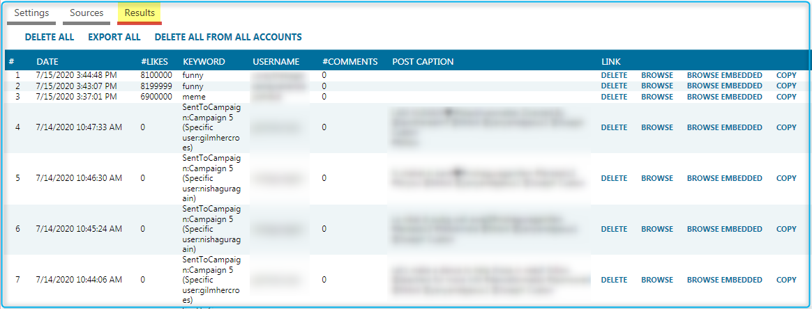This screenshot has width=812, height=309.
Task: Browse the post in row 2
Action: click(x=657, y=86)
